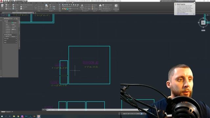This screenshot has width=210, height=118.
Task: Click the Color property value ByLayer
Action: pos(14,23)
